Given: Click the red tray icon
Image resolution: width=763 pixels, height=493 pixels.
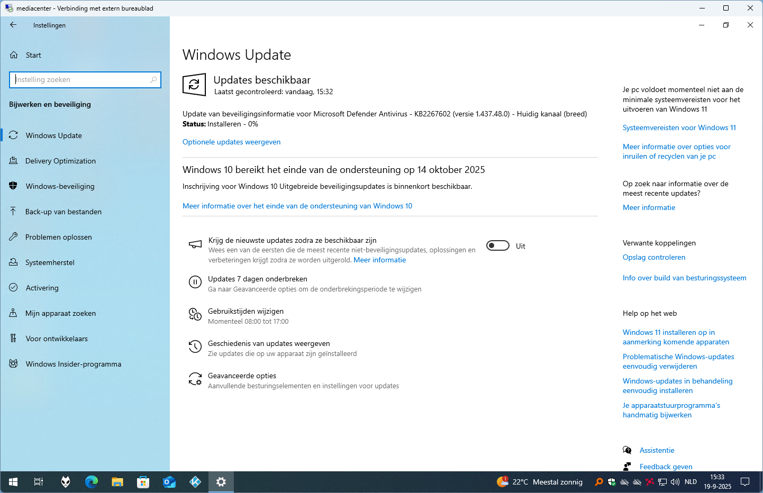Looking at the screenshot, I should point(650,482).
